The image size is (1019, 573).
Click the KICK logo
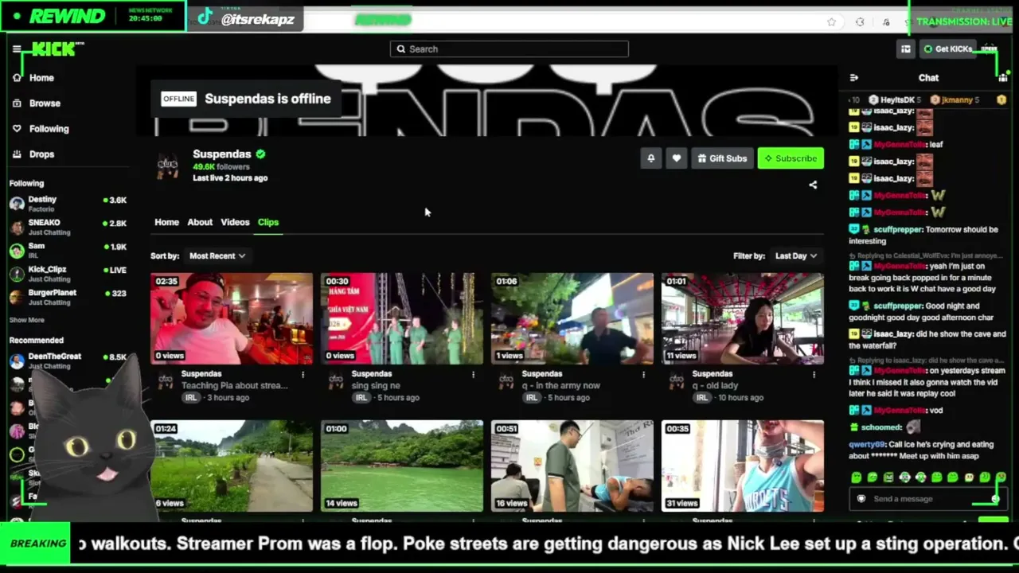click(54, 49)
